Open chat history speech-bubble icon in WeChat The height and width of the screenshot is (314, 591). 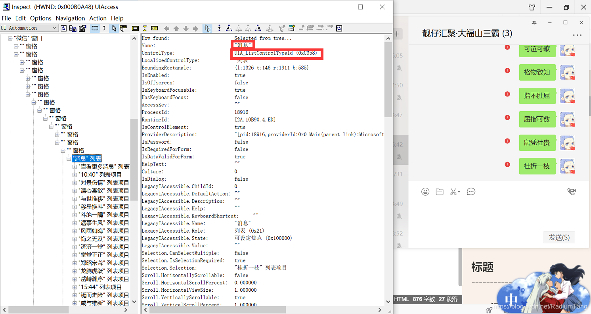471,192
